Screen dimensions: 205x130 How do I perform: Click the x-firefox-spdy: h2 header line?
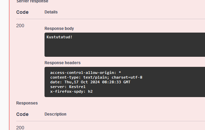click(x=71, y=91)
